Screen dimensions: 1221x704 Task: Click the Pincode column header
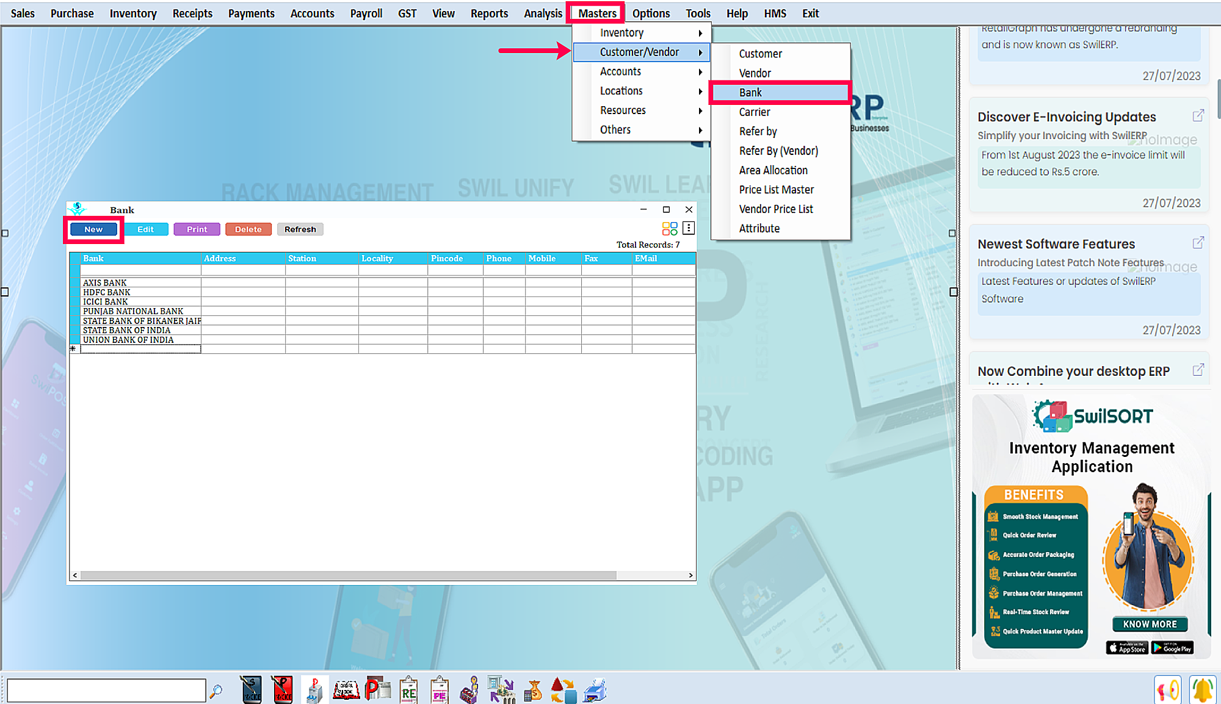click(455, 259)
